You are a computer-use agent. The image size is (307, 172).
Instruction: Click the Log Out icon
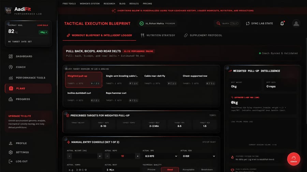click(11, 161)
